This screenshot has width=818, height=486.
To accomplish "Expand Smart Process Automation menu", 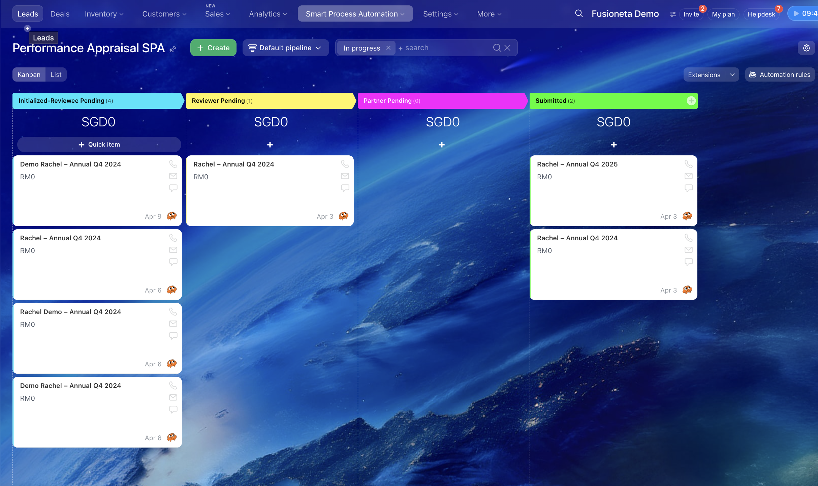I will click(355, 14).
